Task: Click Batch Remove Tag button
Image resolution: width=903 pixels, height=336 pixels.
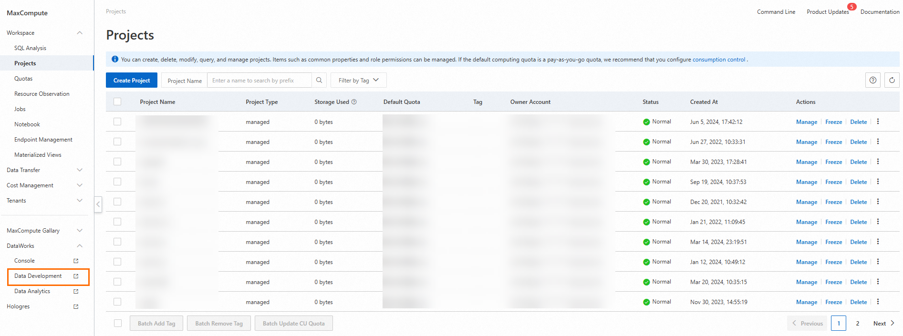Action: click(219, 323)
